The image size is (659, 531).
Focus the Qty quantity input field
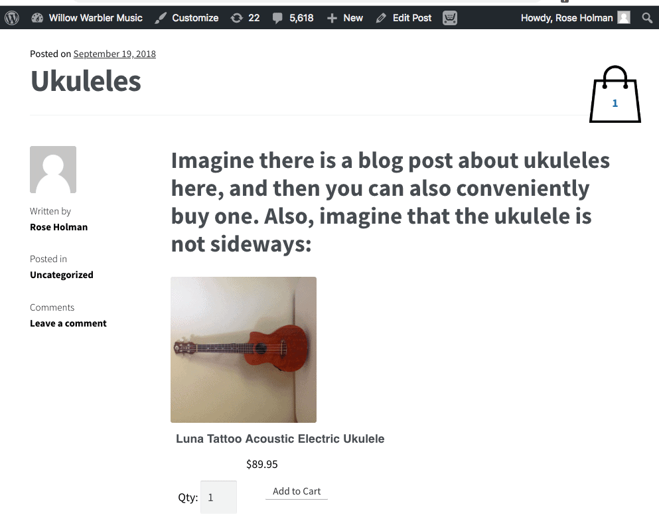pyautogui.click(x=218, y=497)
